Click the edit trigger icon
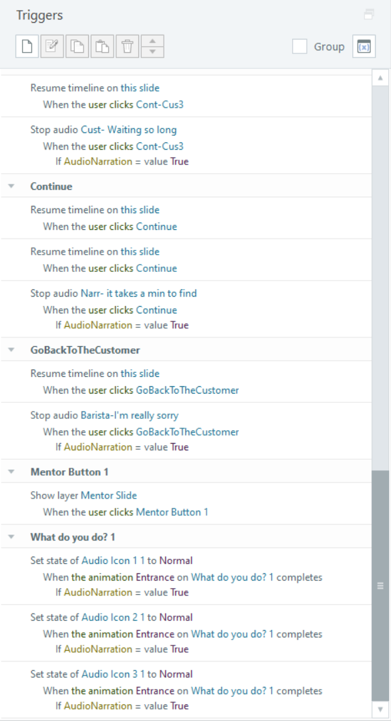The image size is (391, 721). [52, 47]
